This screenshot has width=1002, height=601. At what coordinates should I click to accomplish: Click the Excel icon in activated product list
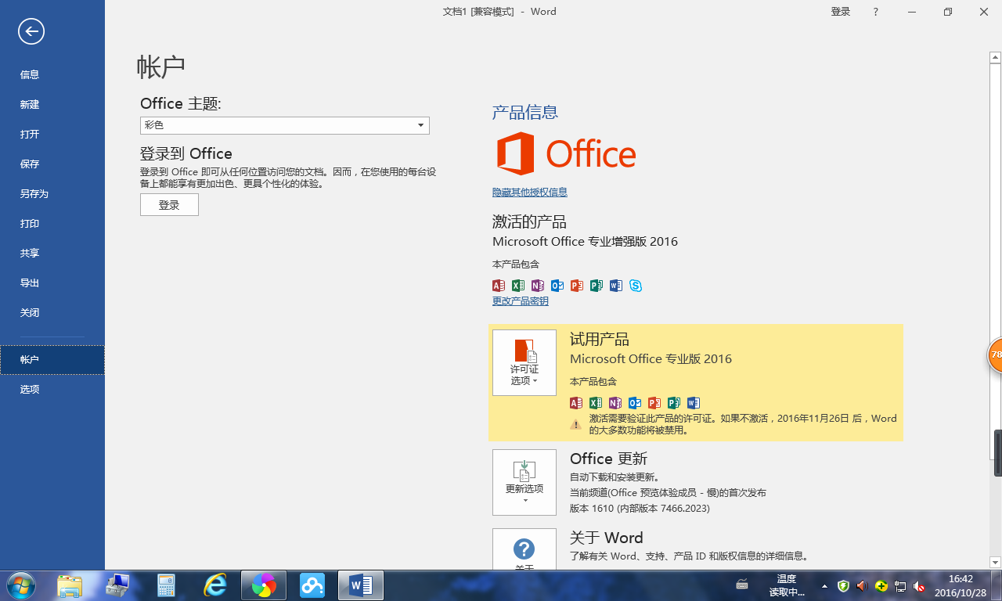517,286
